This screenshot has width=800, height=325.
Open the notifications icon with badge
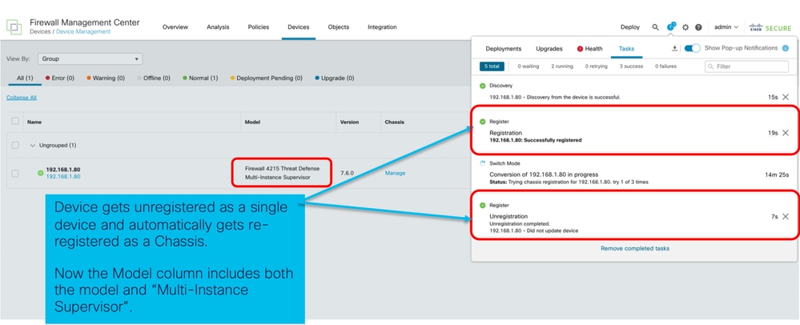tap(670, 27)
